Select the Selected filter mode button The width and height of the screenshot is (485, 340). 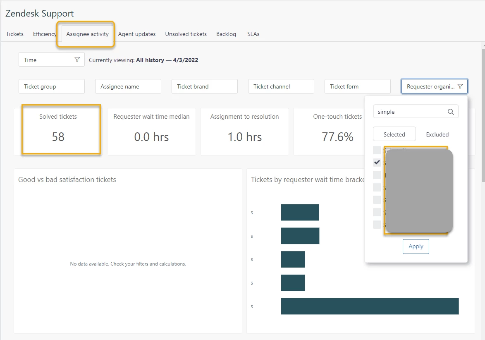[x=394, y=134]
